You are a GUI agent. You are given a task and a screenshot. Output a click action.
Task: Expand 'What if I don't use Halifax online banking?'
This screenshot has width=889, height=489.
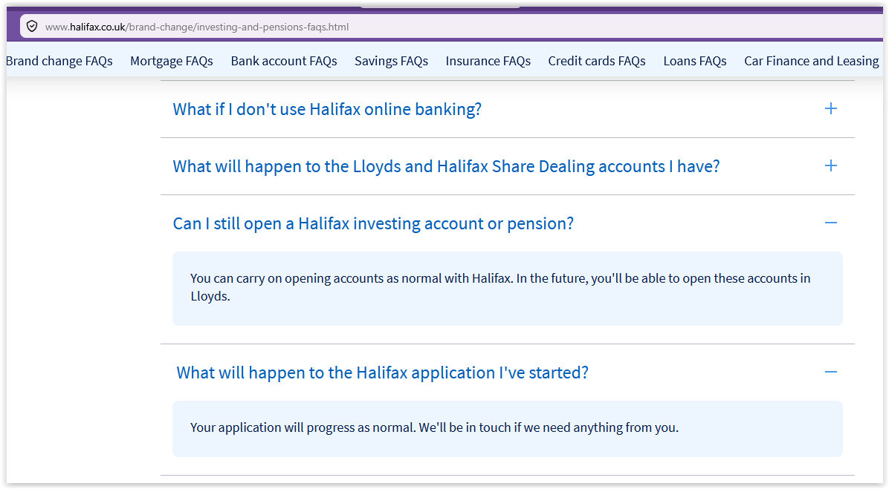[x=327, y=109]
